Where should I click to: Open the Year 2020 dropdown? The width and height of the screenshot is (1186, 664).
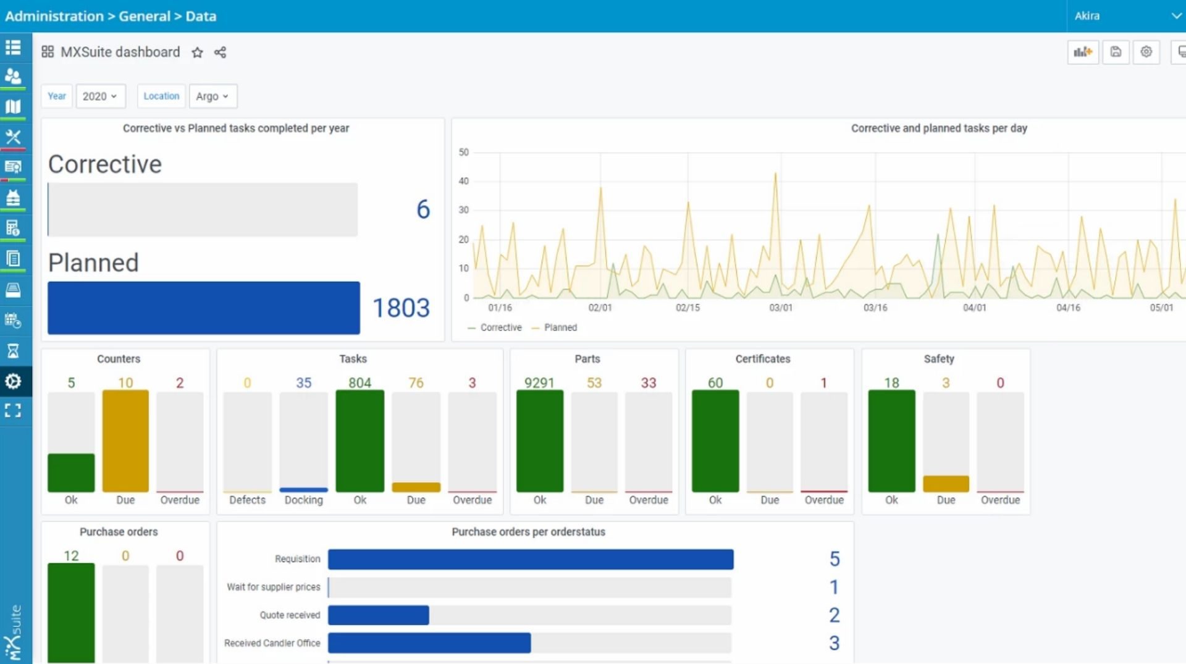coord(100,96)
